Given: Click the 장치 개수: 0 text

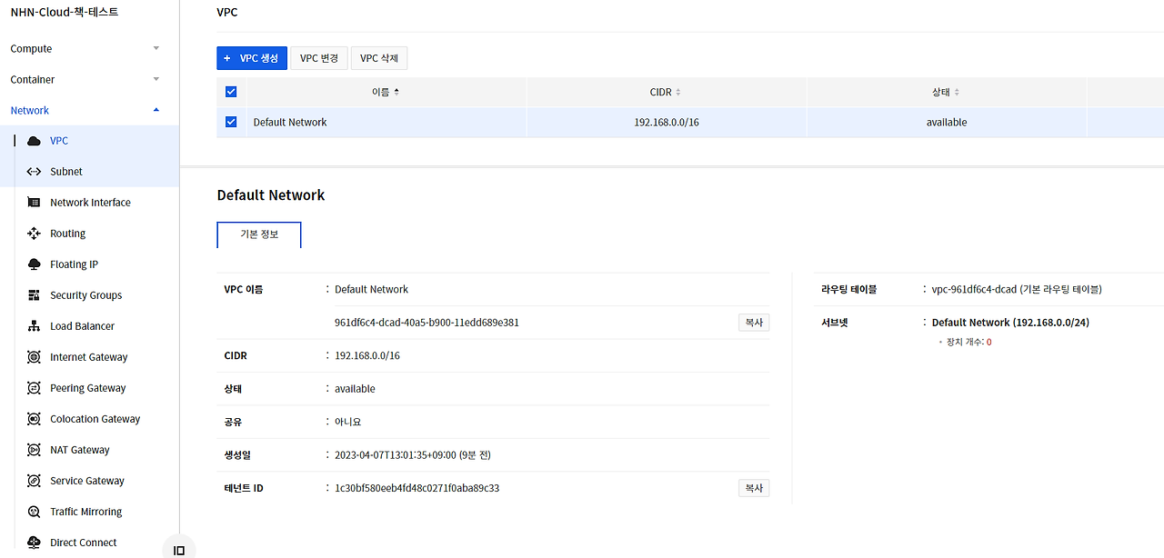Looking at the screenshot, I should (968, 342).
